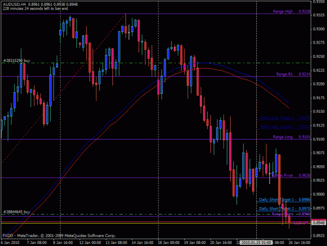327x246 pixels.
Task: Select the 'Range R1 0.9214' label
Action: 293,74
